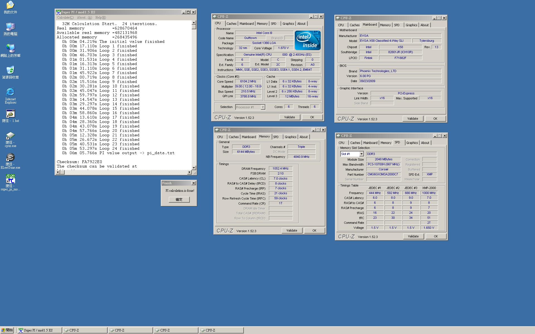Click OK in the Mainboard window

(x=435, y=119)
